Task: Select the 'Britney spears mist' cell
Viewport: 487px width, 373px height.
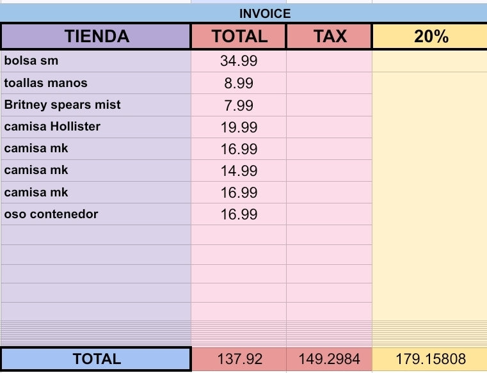Action: tap(96, 105)
